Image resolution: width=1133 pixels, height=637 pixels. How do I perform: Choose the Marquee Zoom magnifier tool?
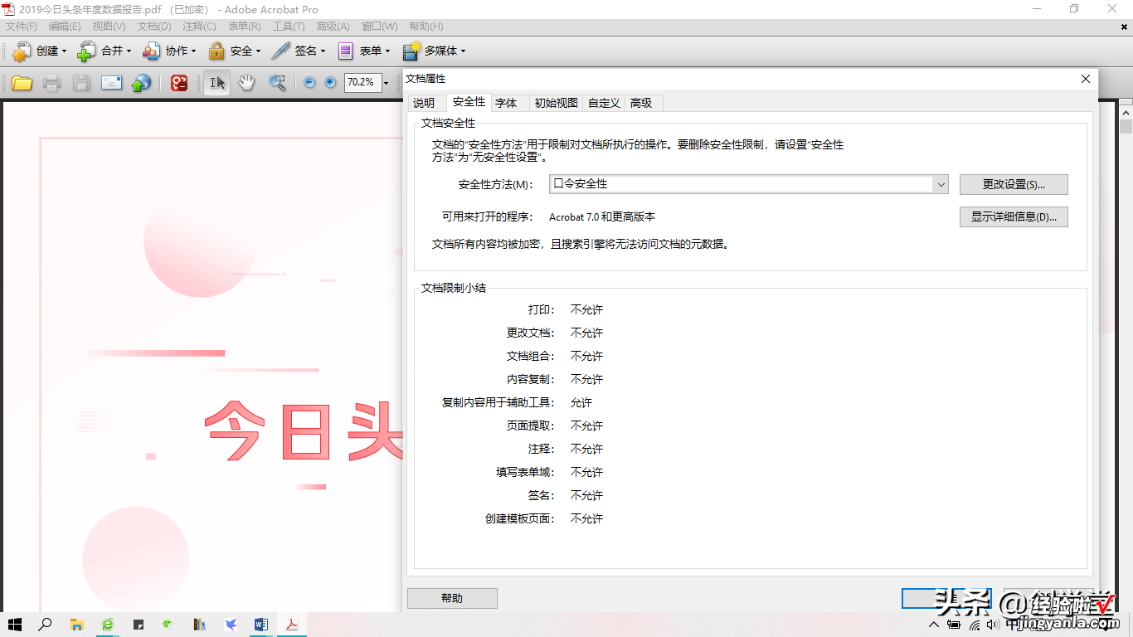coord(277,83)
